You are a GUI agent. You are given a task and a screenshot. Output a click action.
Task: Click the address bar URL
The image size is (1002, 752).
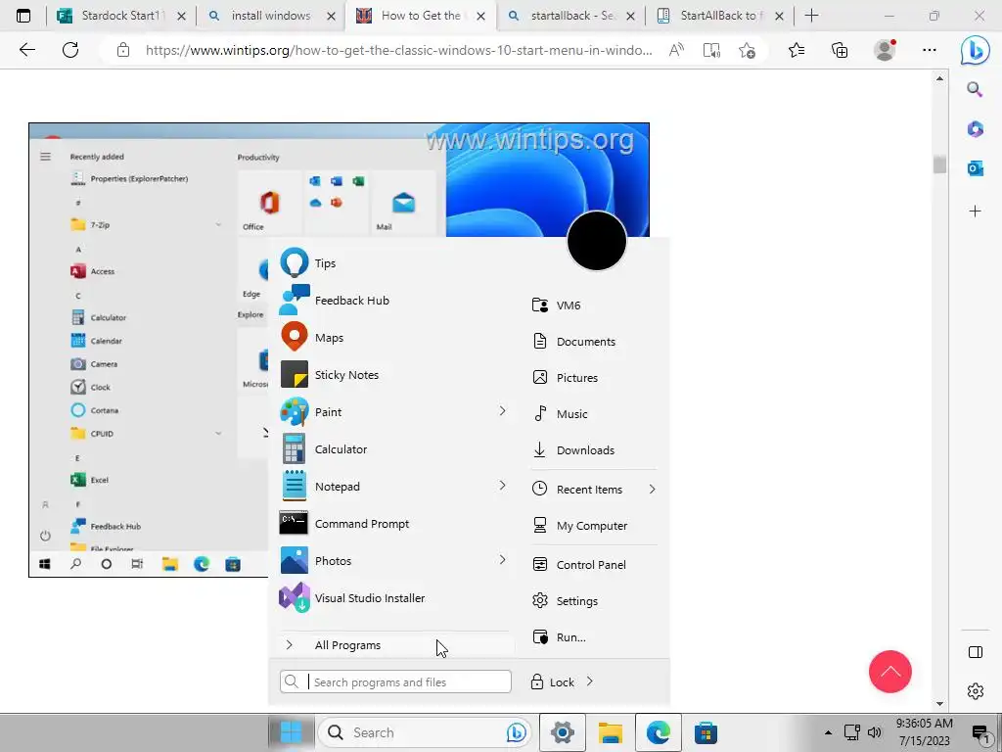tap(399, 50)
